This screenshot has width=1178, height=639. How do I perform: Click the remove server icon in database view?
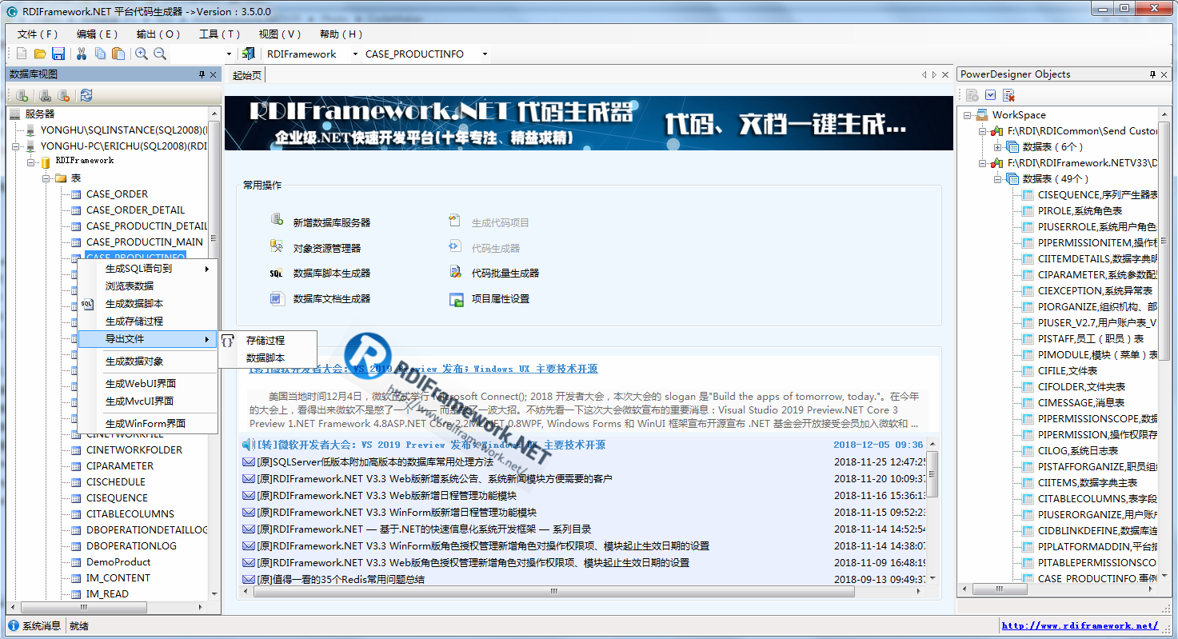tap(64, 95)
